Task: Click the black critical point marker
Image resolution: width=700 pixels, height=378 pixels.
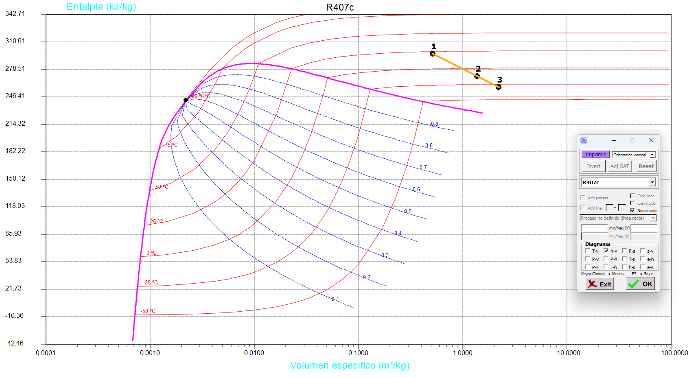Action: coord(186,100)
